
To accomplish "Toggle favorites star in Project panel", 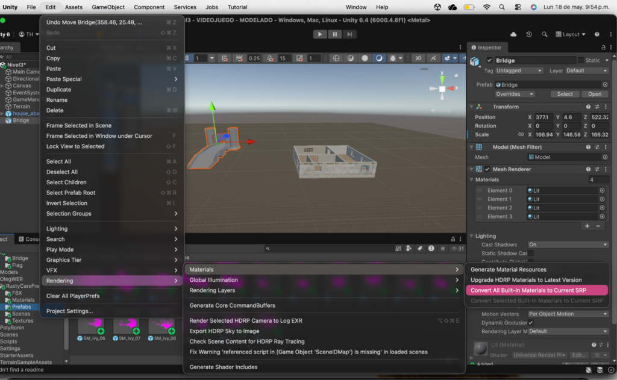I will pos(443,249).
